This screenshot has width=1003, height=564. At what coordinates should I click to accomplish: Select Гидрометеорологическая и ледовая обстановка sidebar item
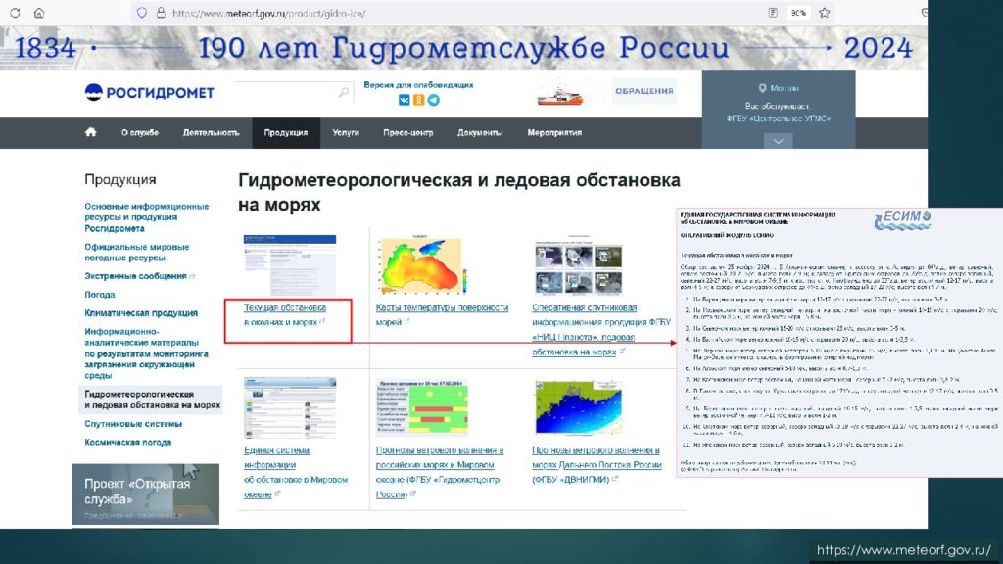point(151,399)
